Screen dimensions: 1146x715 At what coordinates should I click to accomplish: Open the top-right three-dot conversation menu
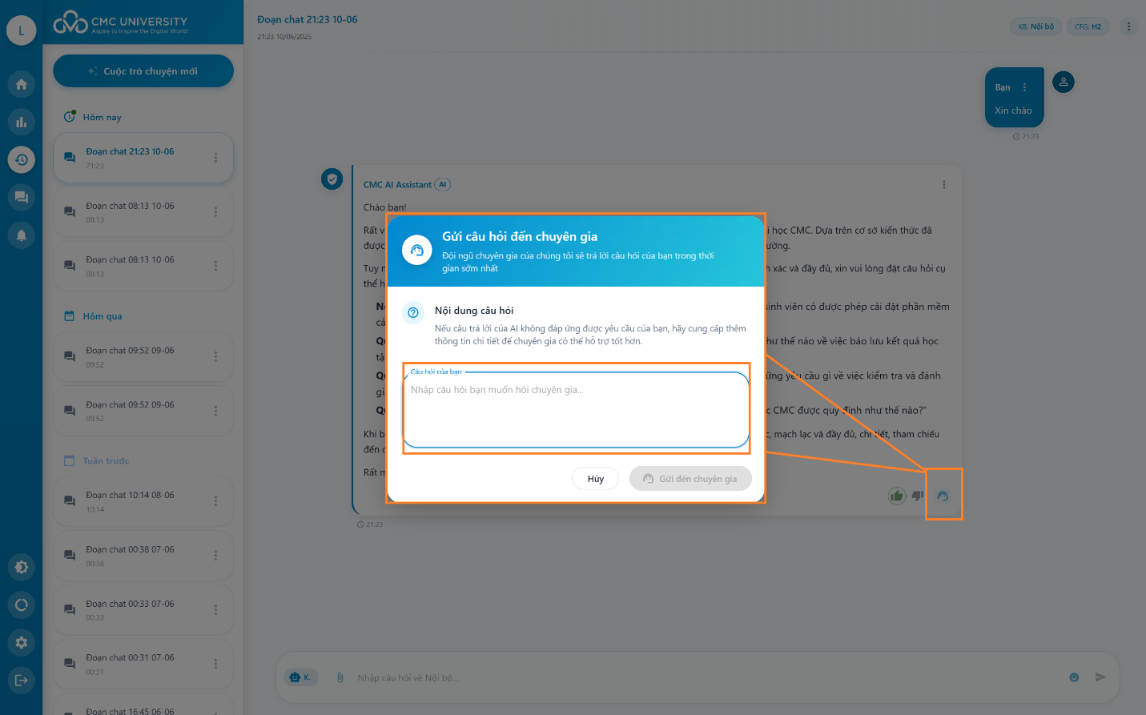click(1128, 26)
